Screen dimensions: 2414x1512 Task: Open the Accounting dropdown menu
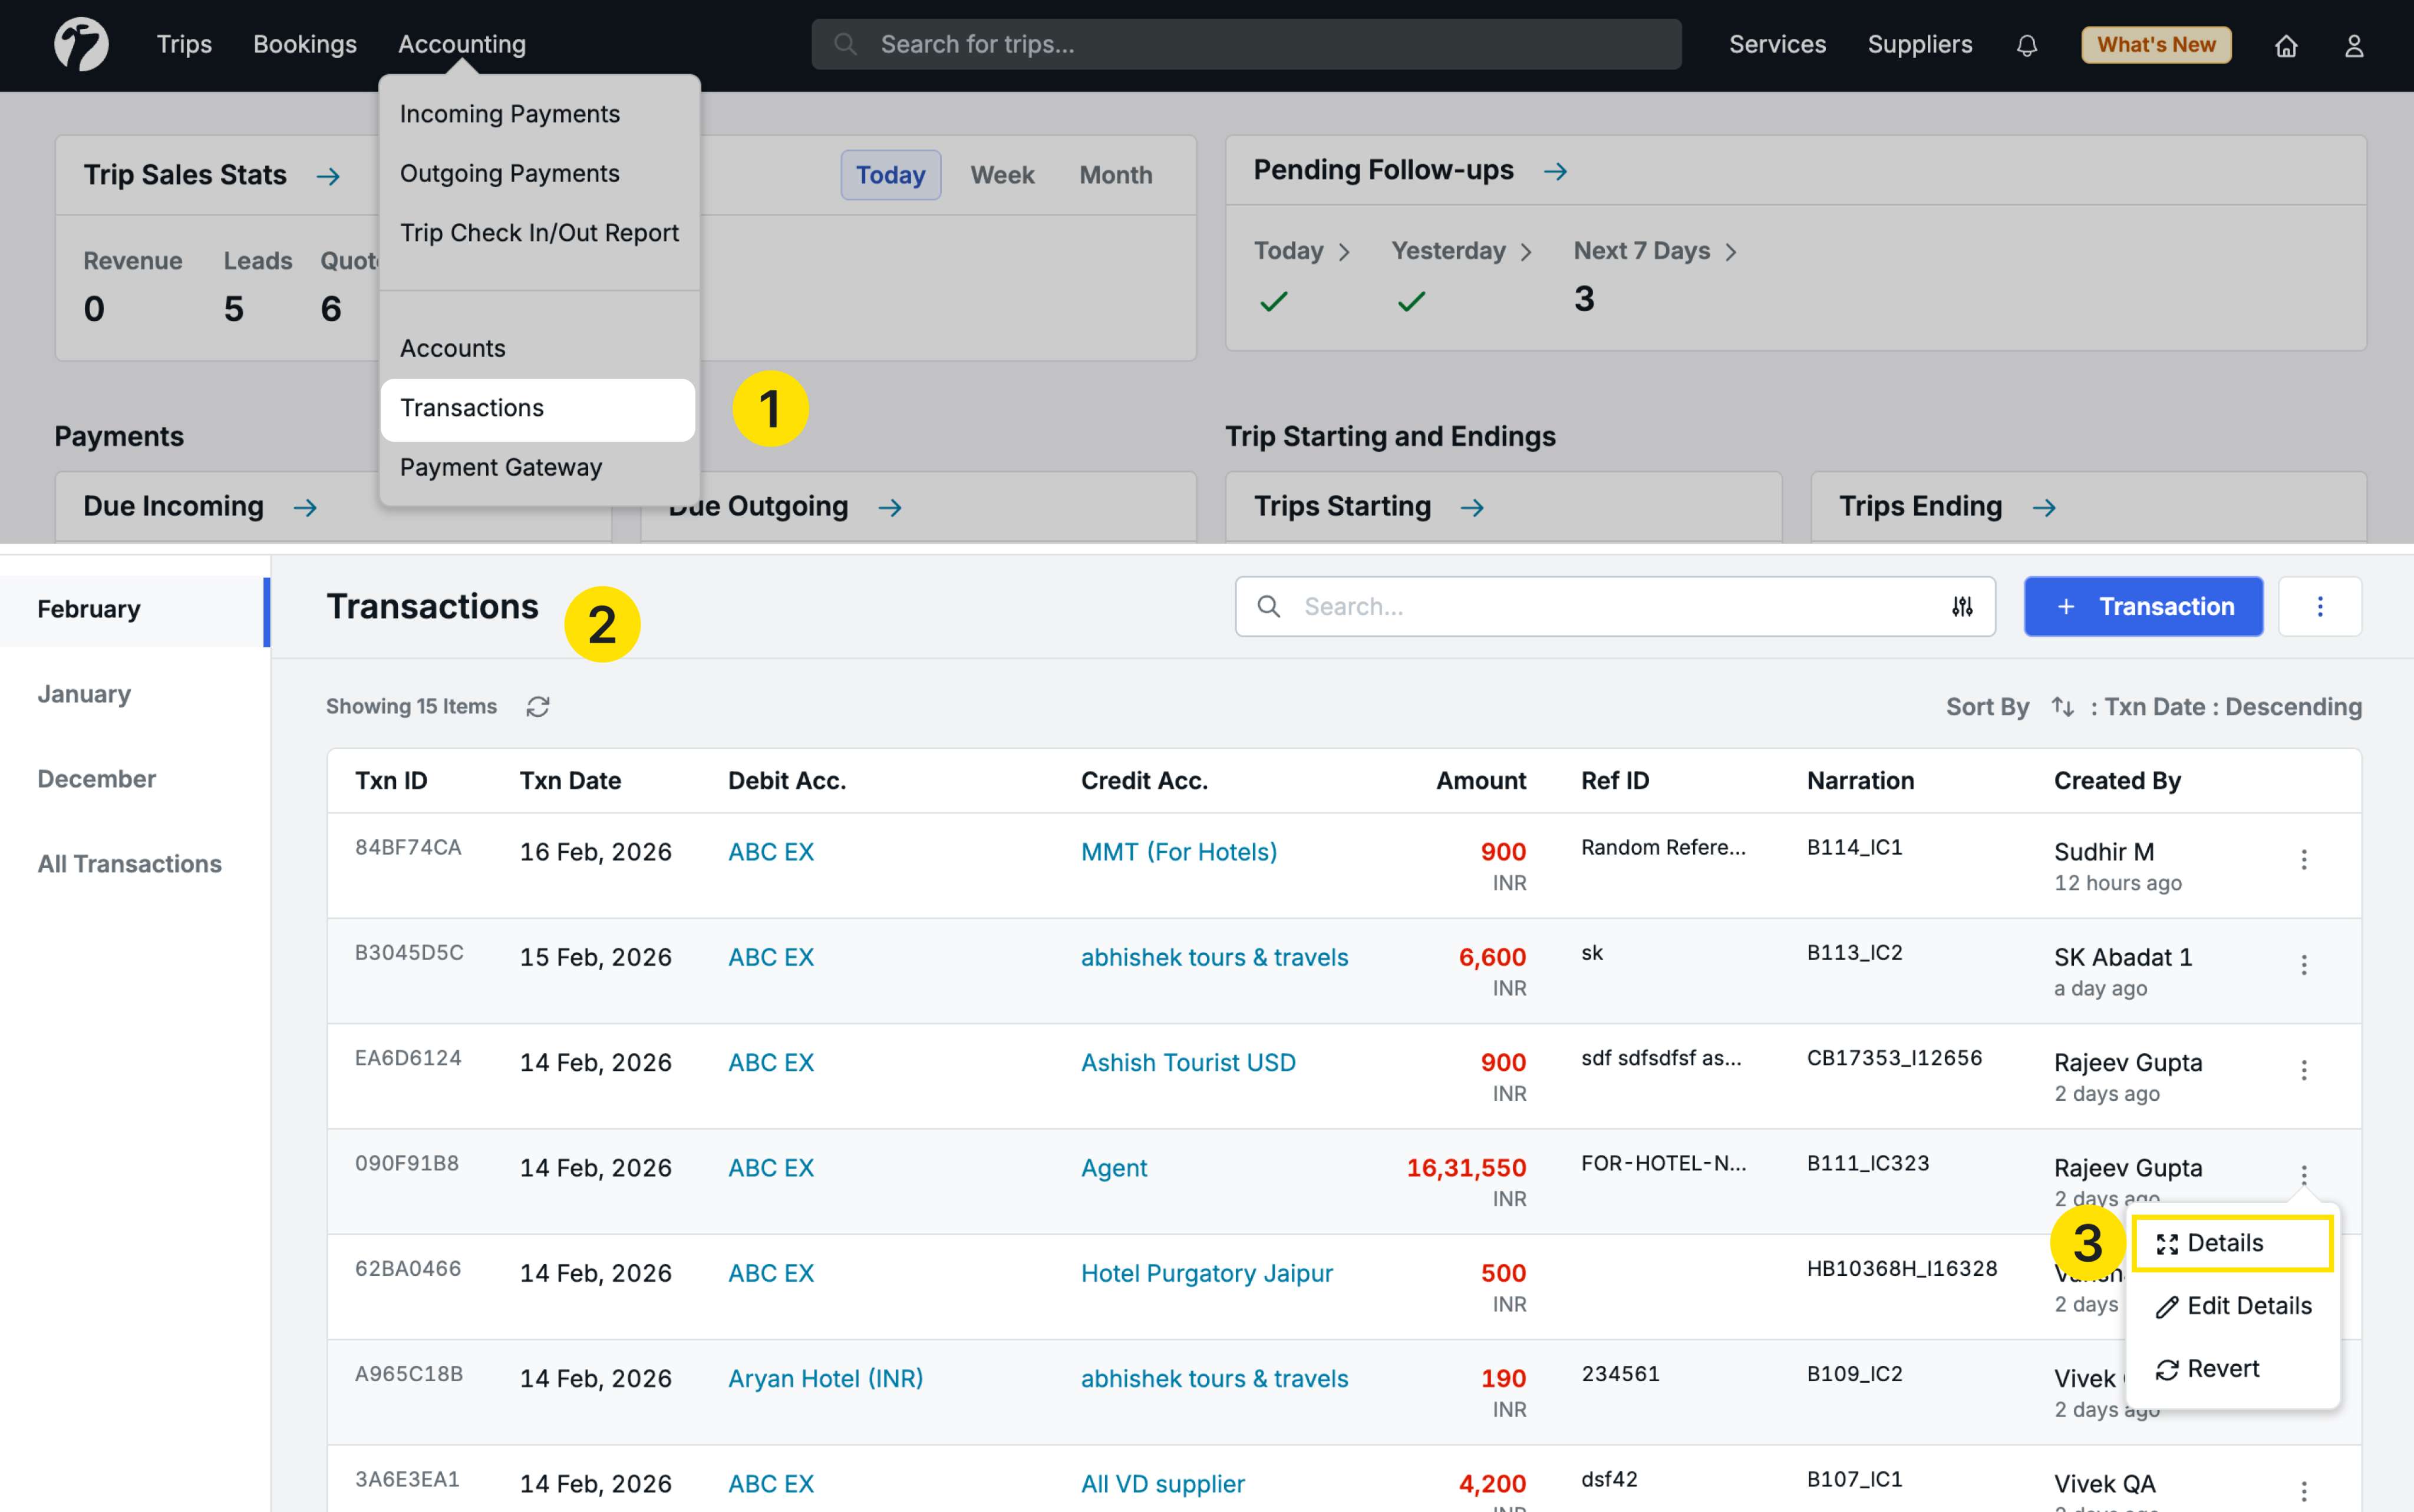click(x=461, y=44)
